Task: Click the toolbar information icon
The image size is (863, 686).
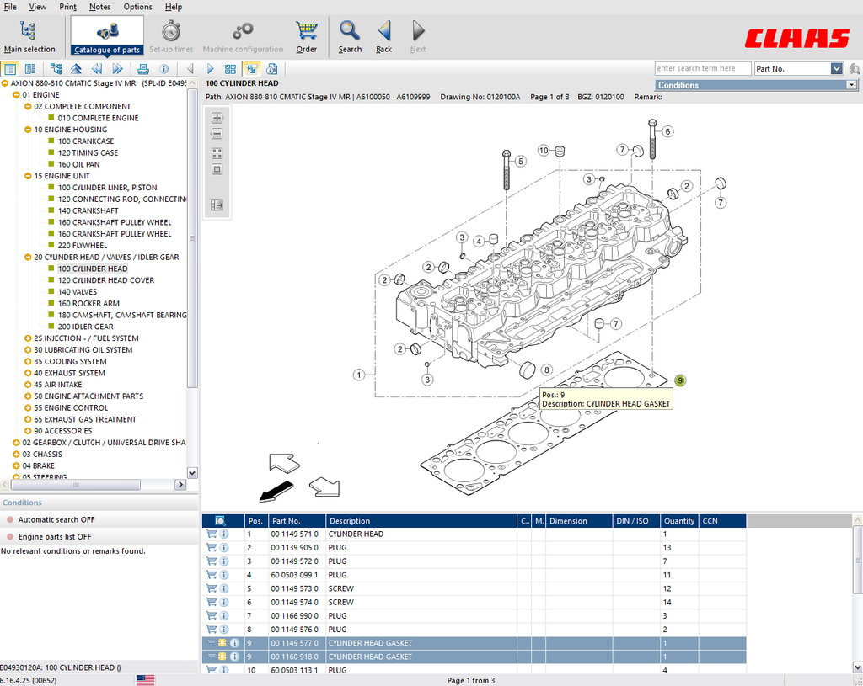Action: [x=164, y=69]
